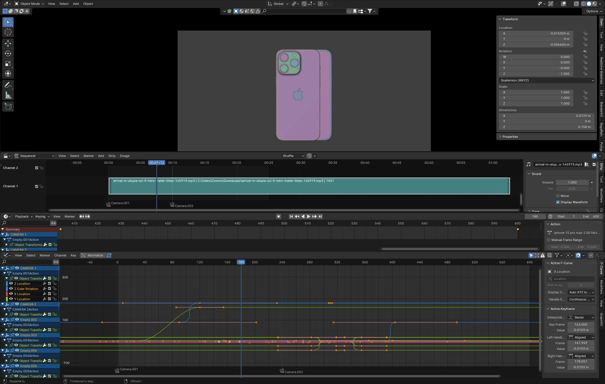The width and height of the screenshot is (605, 384).
Task: Open the Quaternion (WXYZ) rotation mode dropdown
Action: pyautogui.click(x=546, y=80)
